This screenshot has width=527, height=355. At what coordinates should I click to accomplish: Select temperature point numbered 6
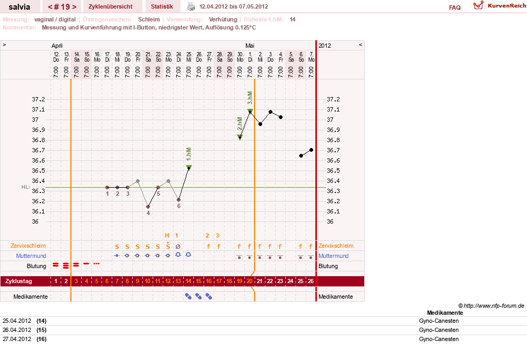pos(178,199)
